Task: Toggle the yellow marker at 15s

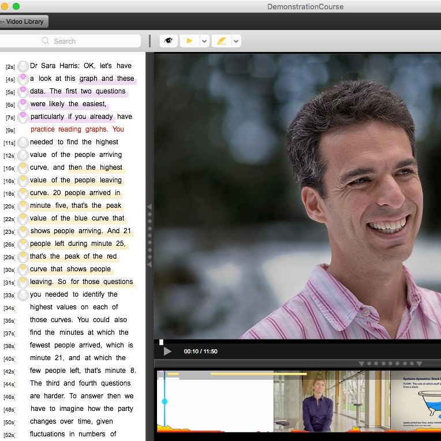Action: pyautogui.click(x=23, y=167)
